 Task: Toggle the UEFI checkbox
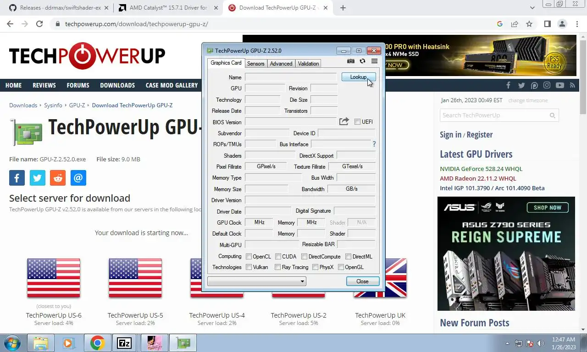point(358,122)
